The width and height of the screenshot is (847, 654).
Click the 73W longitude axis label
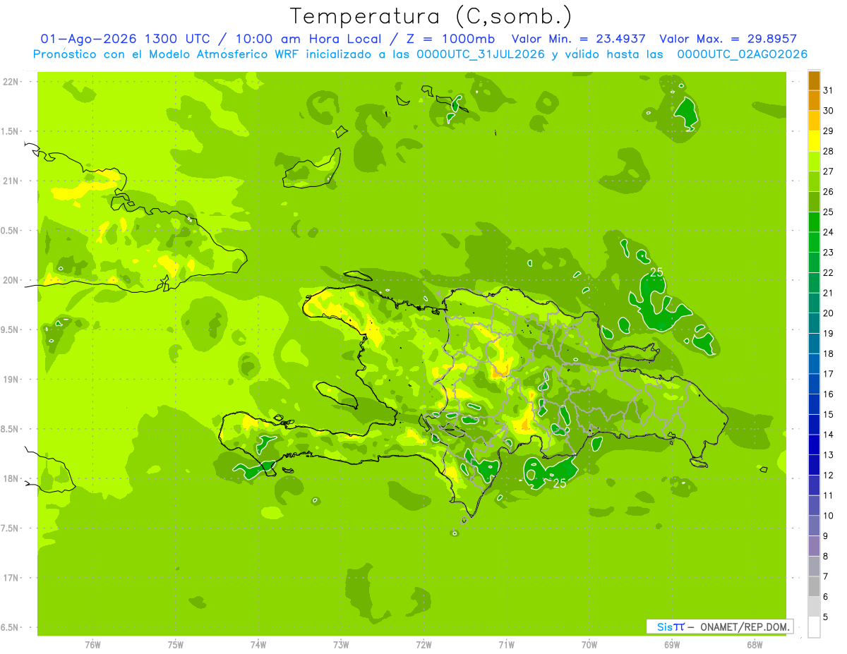click(x=340, y=644)
